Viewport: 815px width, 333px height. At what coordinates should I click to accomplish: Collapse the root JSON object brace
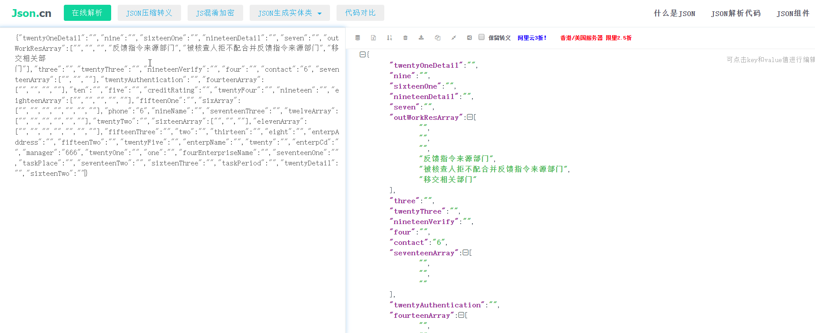pos(362,54)
